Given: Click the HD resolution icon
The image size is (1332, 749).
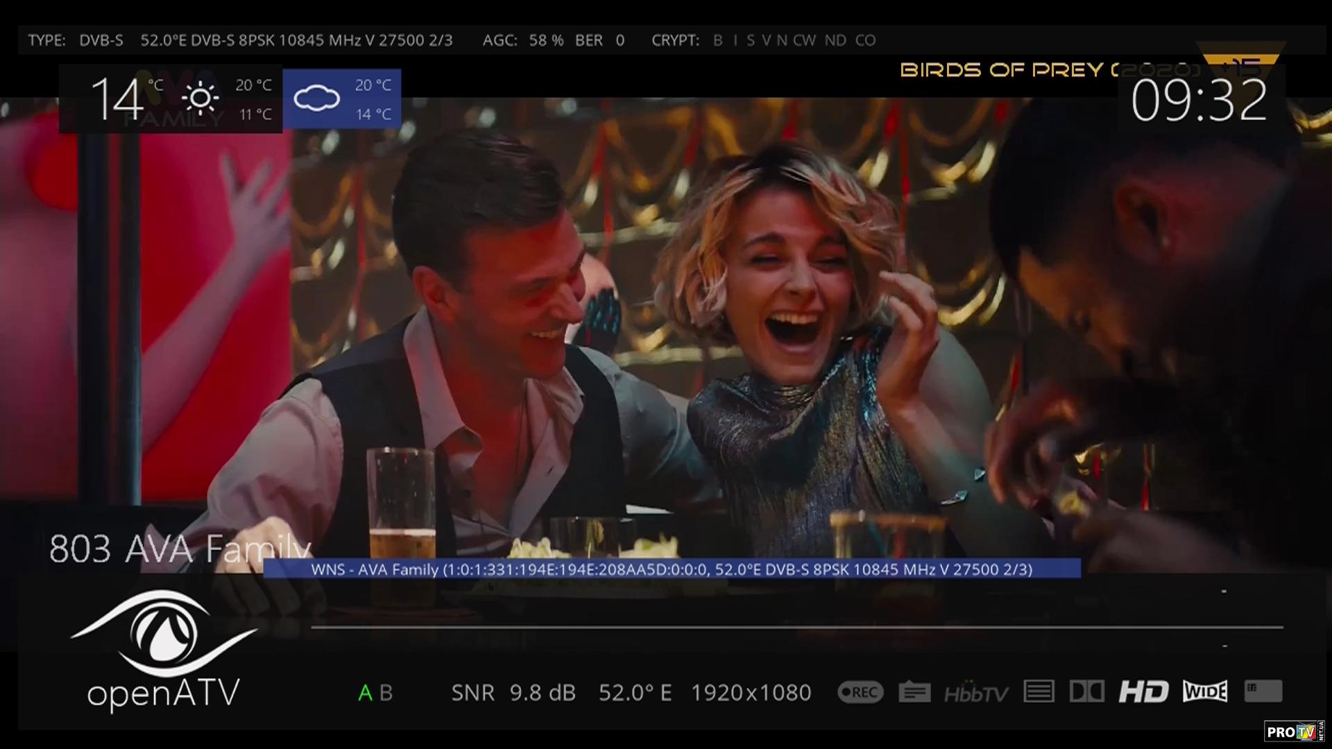Looking at the screenshot, I should [1143, 691].
